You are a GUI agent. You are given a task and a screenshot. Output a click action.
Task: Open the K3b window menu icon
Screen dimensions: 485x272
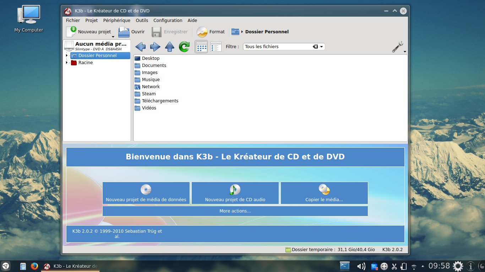tap(68, 11)
